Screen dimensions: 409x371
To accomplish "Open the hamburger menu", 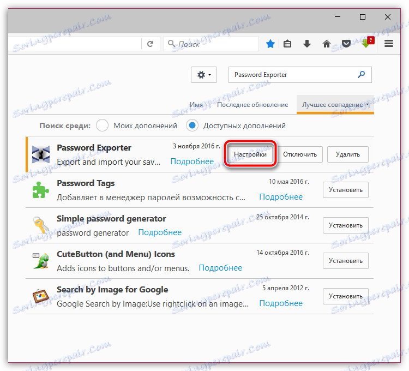I will 389,44.
